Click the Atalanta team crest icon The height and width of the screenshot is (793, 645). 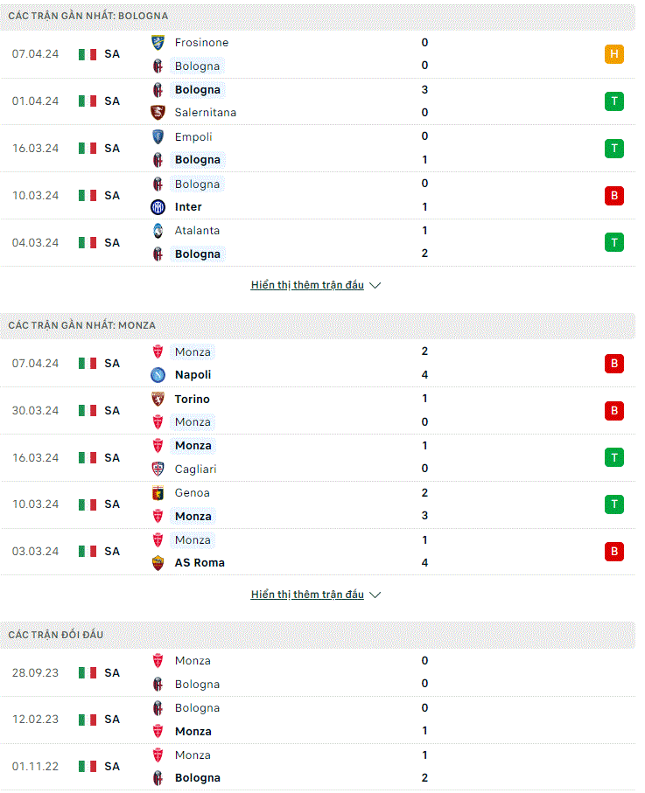(x=158, y=231)
